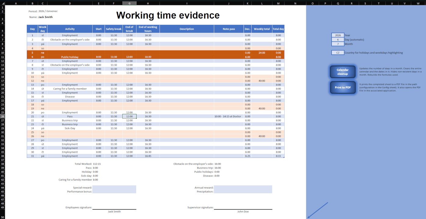This screenshot has width=426, height=219.
Task: Select the selected 12:00 cell in day 21 row
Action: [130, 116]
